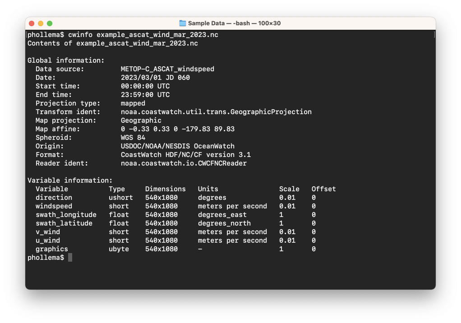Screen dimensions: 461x323
Task: Click the 'Global information:' heading
Action: point(66,60)
